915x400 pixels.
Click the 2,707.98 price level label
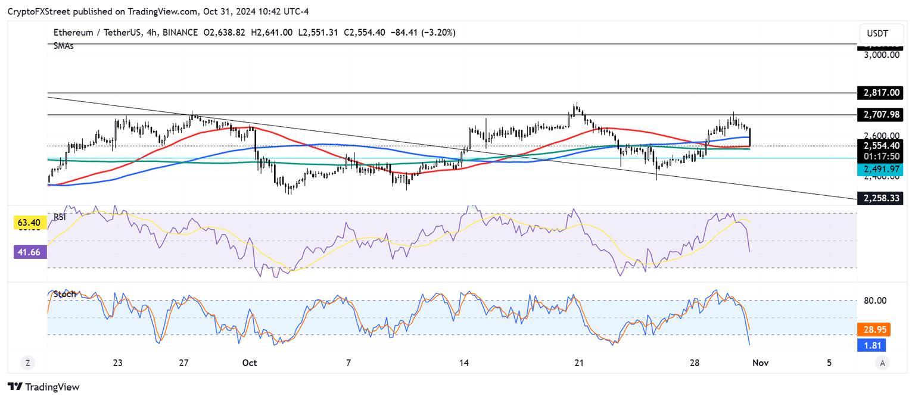[880, 115]
